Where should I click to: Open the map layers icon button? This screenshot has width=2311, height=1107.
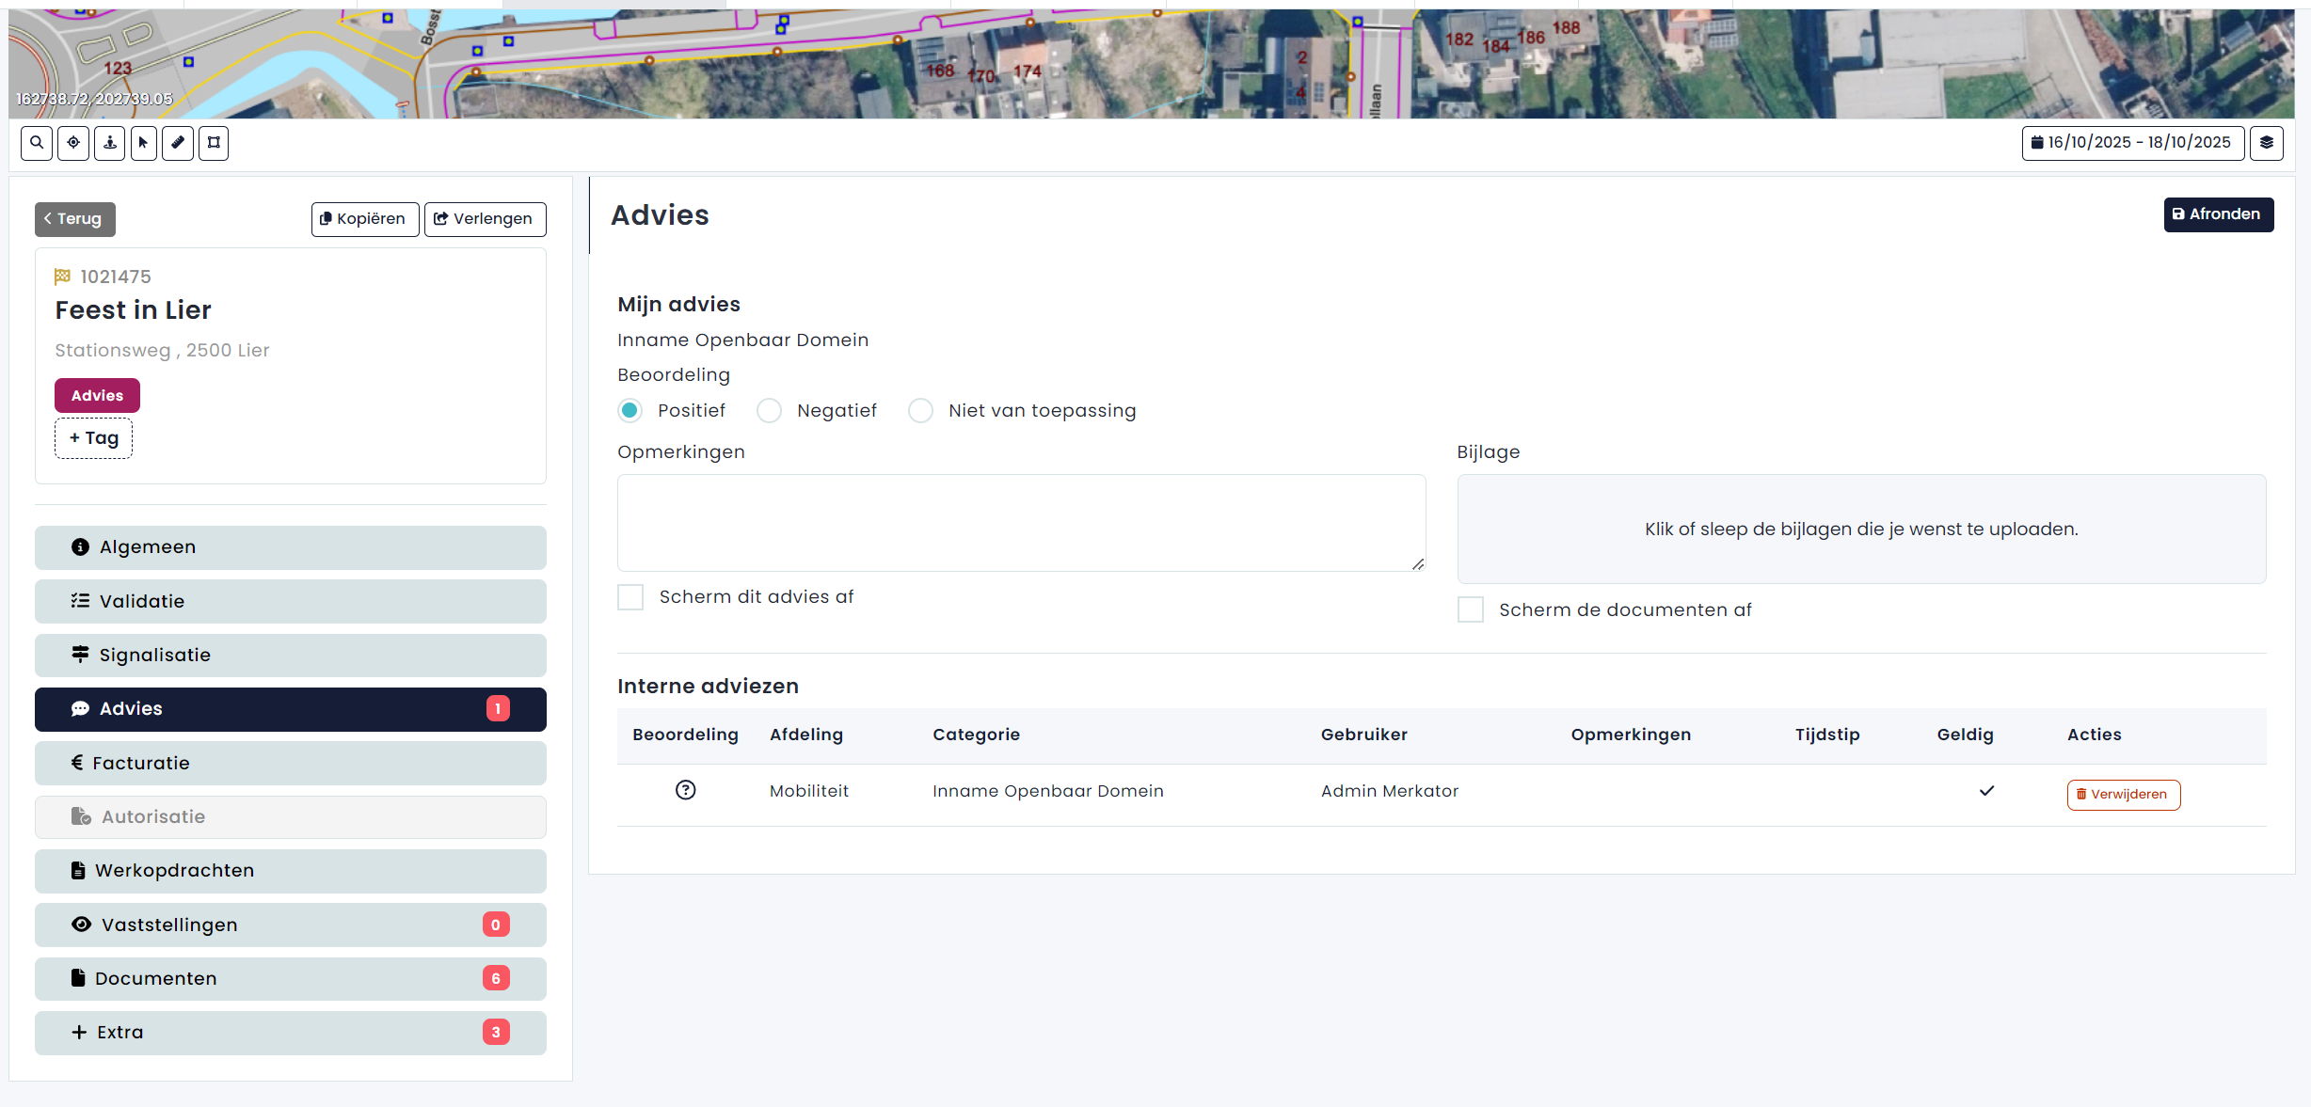(2266, 143)
